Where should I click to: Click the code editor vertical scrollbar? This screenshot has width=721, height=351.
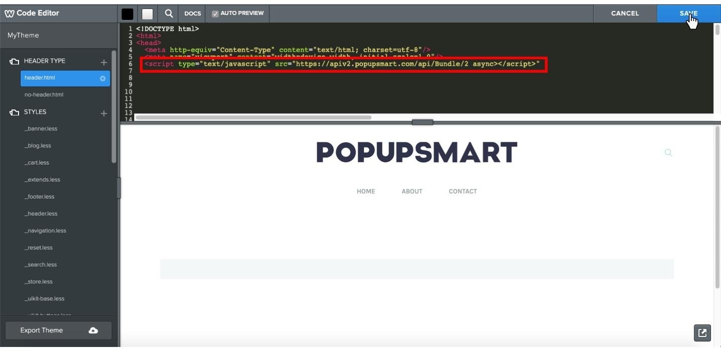[717, 29]
